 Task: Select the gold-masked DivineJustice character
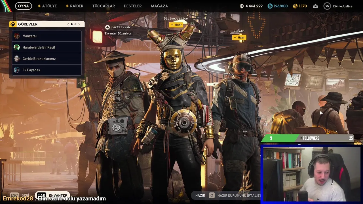pyautogui.click(x=177, y=113)
